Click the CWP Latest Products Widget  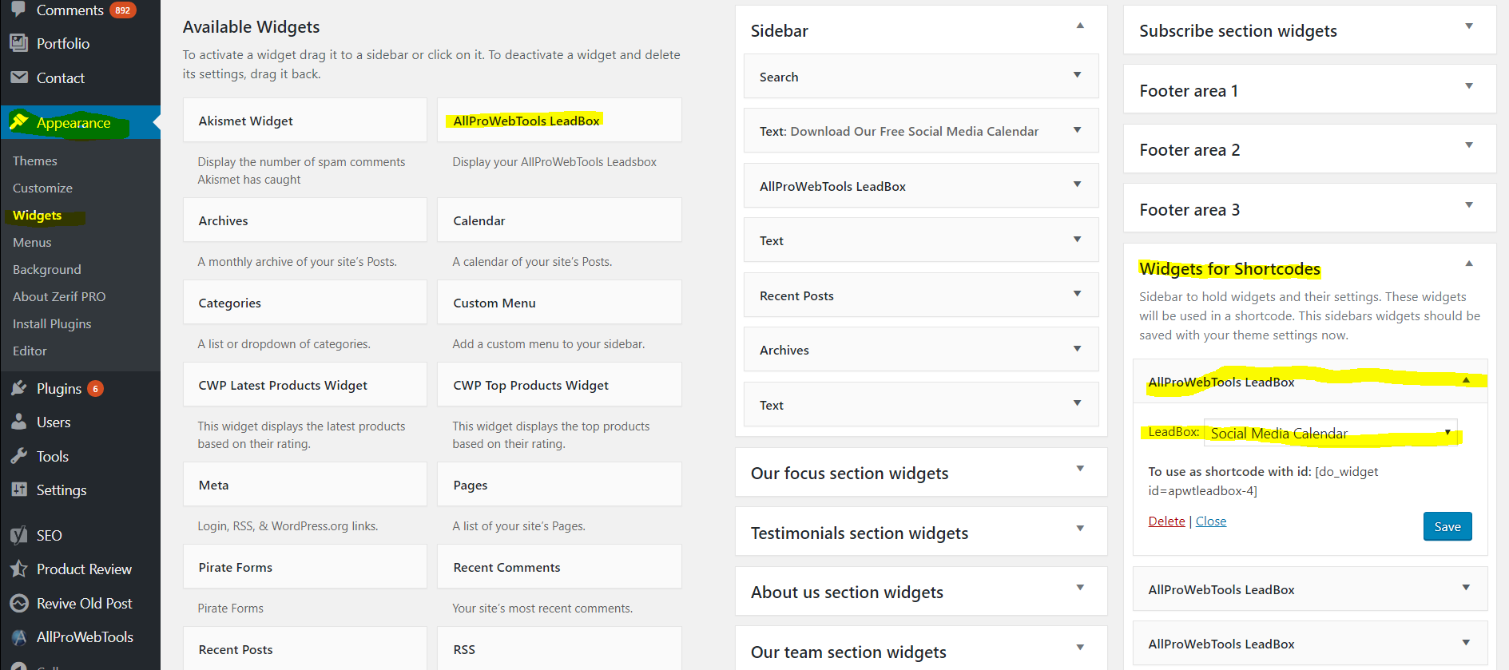tap(305, 385)
